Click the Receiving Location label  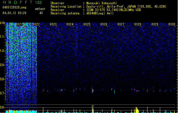click(x=66, y=6)
